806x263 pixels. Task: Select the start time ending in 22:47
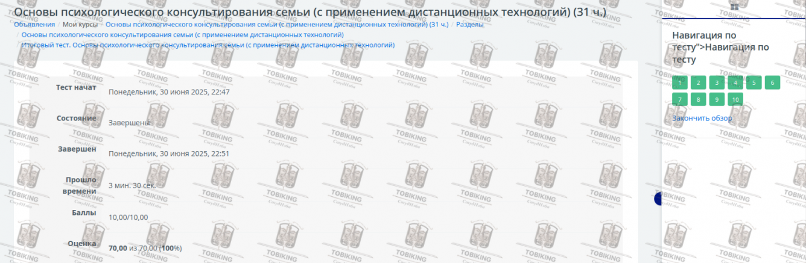(169, 92)
